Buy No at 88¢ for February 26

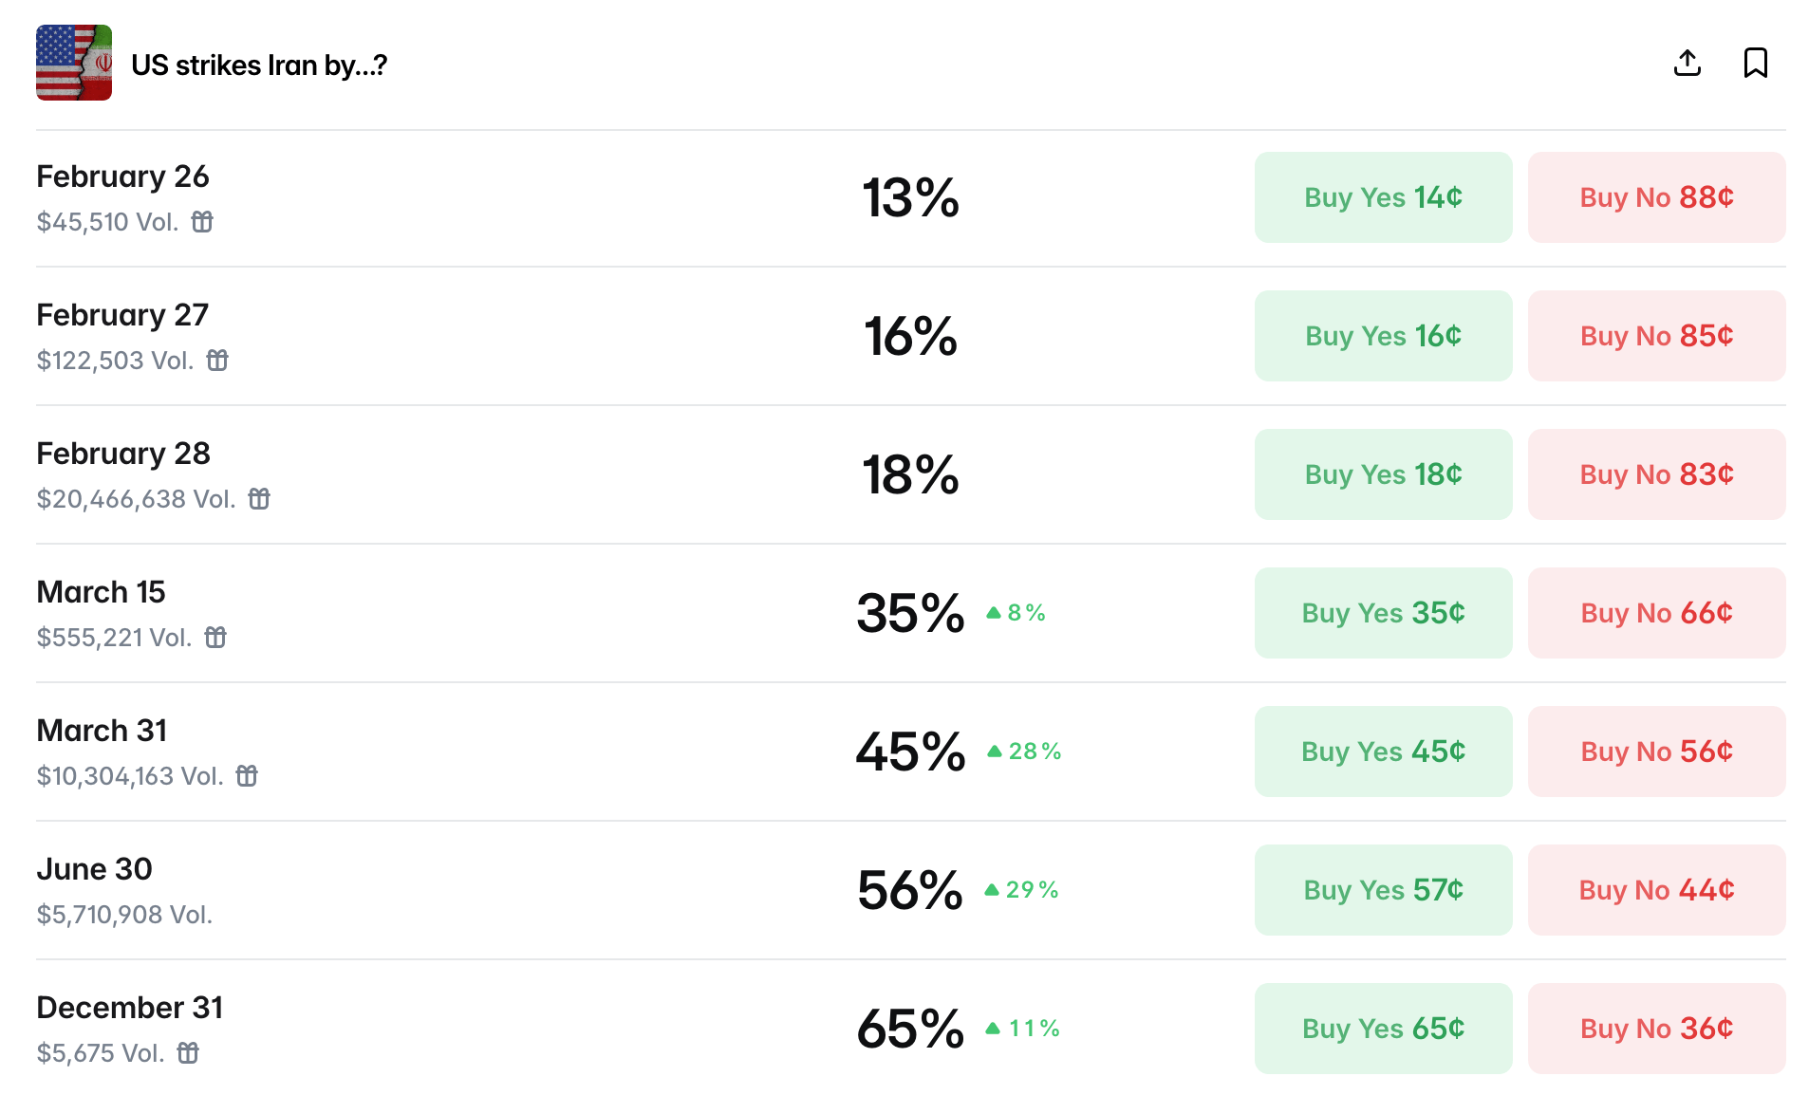1656,197
